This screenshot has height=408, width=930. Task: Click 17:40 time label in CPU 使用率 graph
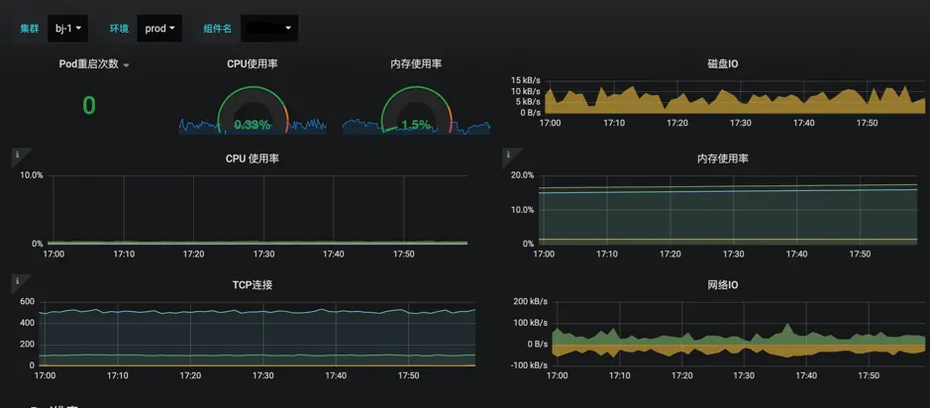pos(334,254)
